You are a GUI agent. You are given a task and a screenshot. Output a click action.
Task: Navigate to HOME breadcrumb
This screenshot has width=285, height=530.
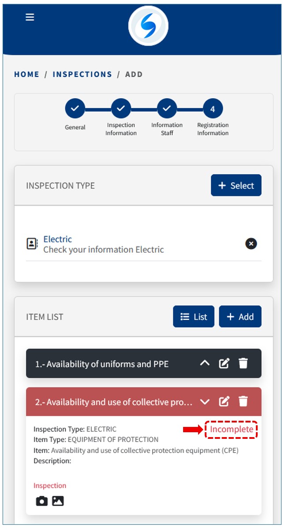[26, 74]
